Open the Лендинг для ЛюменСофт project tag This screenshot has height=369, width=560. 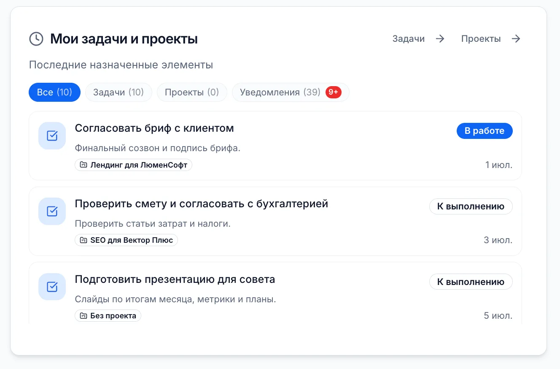[x=133, y=165]
